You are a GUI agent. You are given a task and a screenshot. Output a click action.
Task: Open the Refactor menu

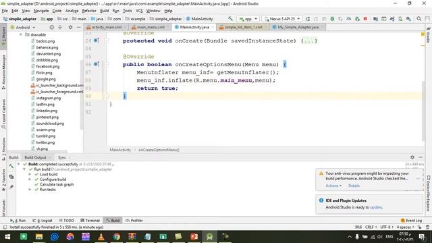[x=89, y=11]
